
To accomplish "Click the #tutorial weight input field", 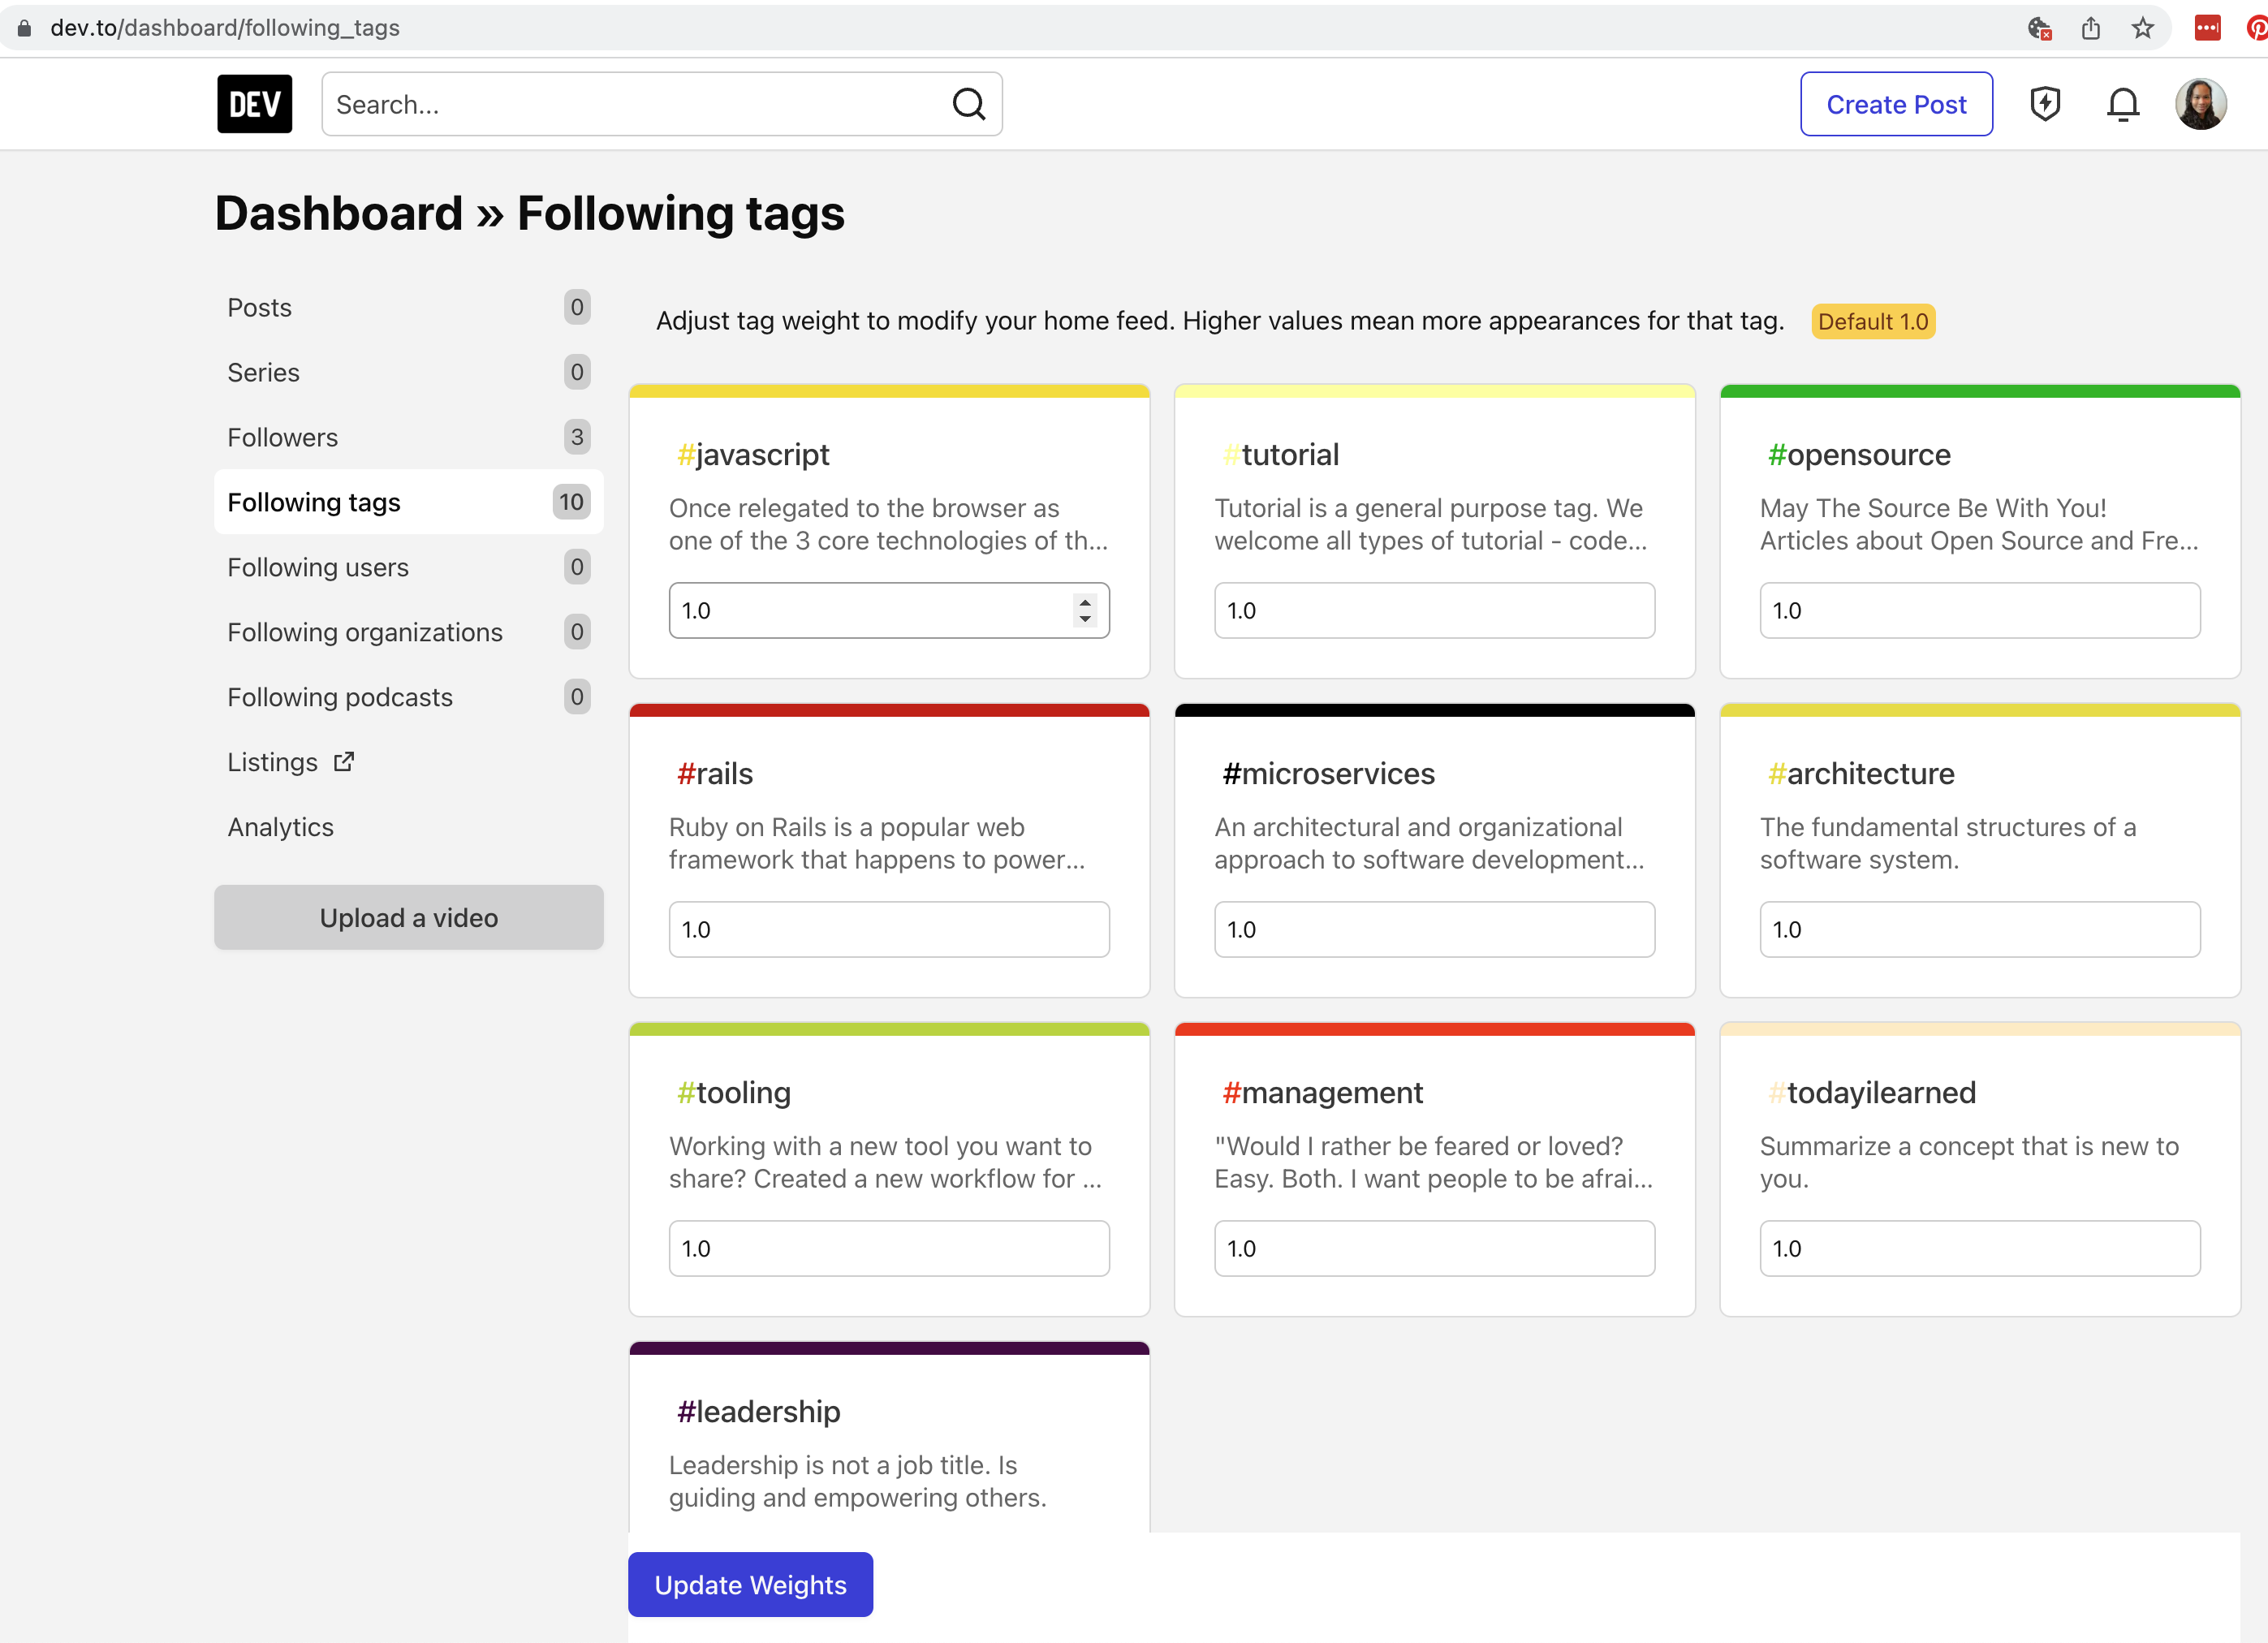I will [x=1434, y=610].
